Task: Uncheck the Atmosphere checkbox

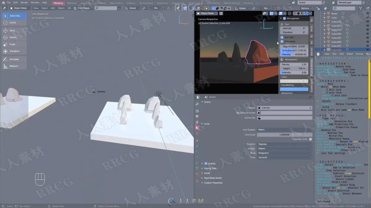Action: tap(284, 18)
